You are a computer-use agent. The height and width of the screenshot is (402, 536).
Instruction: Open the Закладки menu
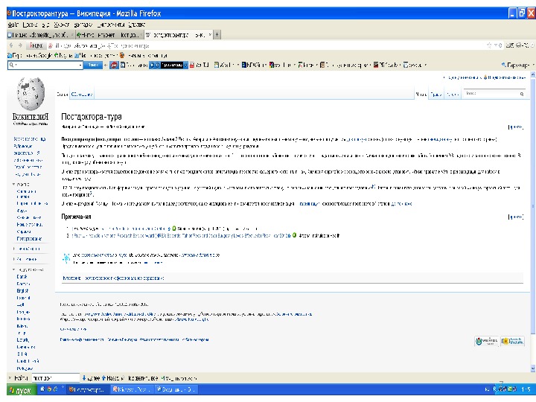coord(83,25)
